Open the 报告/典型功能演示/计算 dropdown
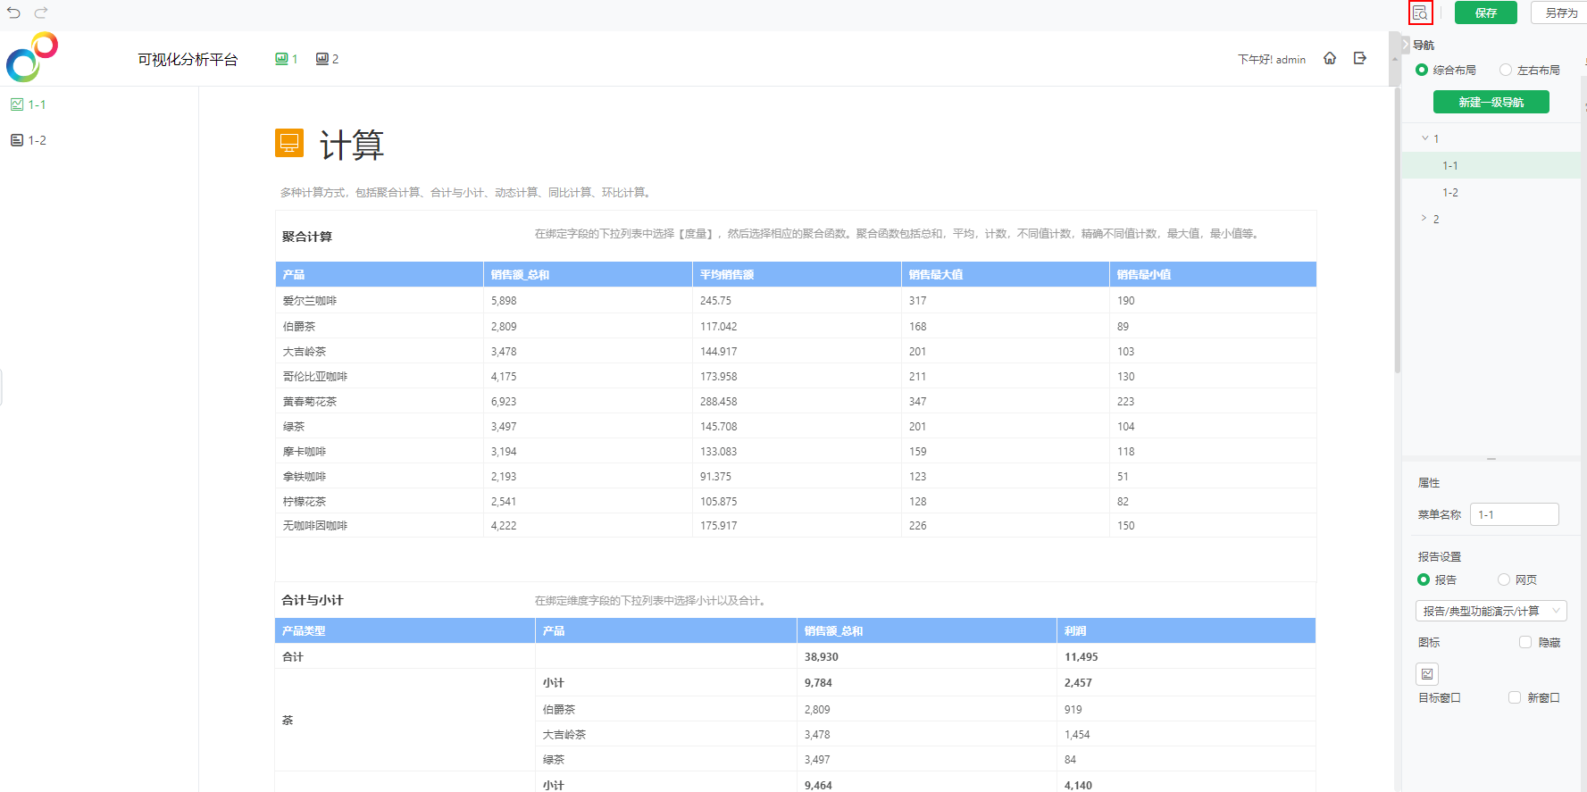The image size is (1587, 792). coord(1491,611)
